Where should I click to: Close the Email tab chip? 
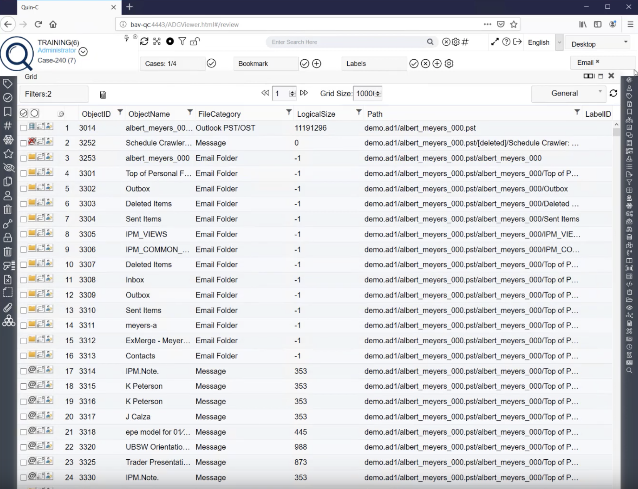click(x=597, y=61)
